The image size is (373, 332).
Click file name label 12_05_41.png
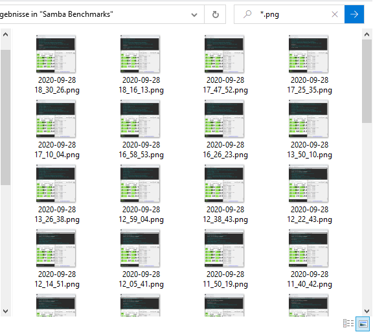(141, 285)
